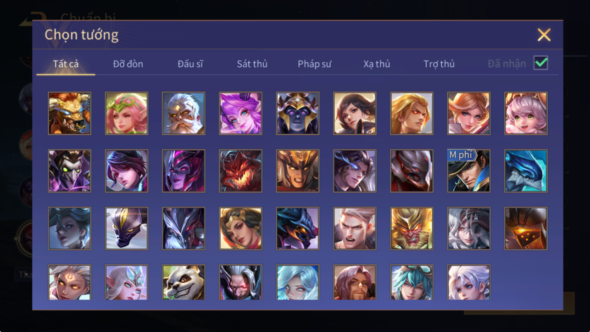This screenshot has height=332, width=590.
Task: Pick the golden monkey king hero portrait
Action: point(412,229)
